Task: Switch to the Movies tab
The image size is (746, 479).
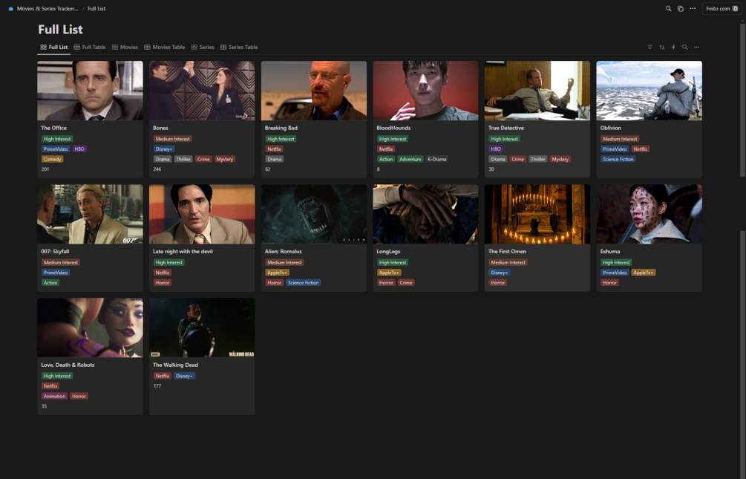Action: 125,47
